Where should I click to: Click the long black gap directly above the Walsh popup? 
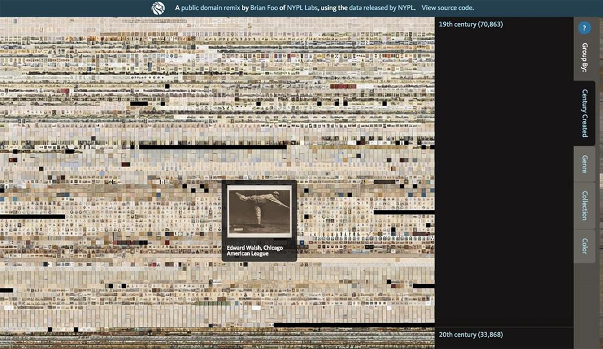211,146
